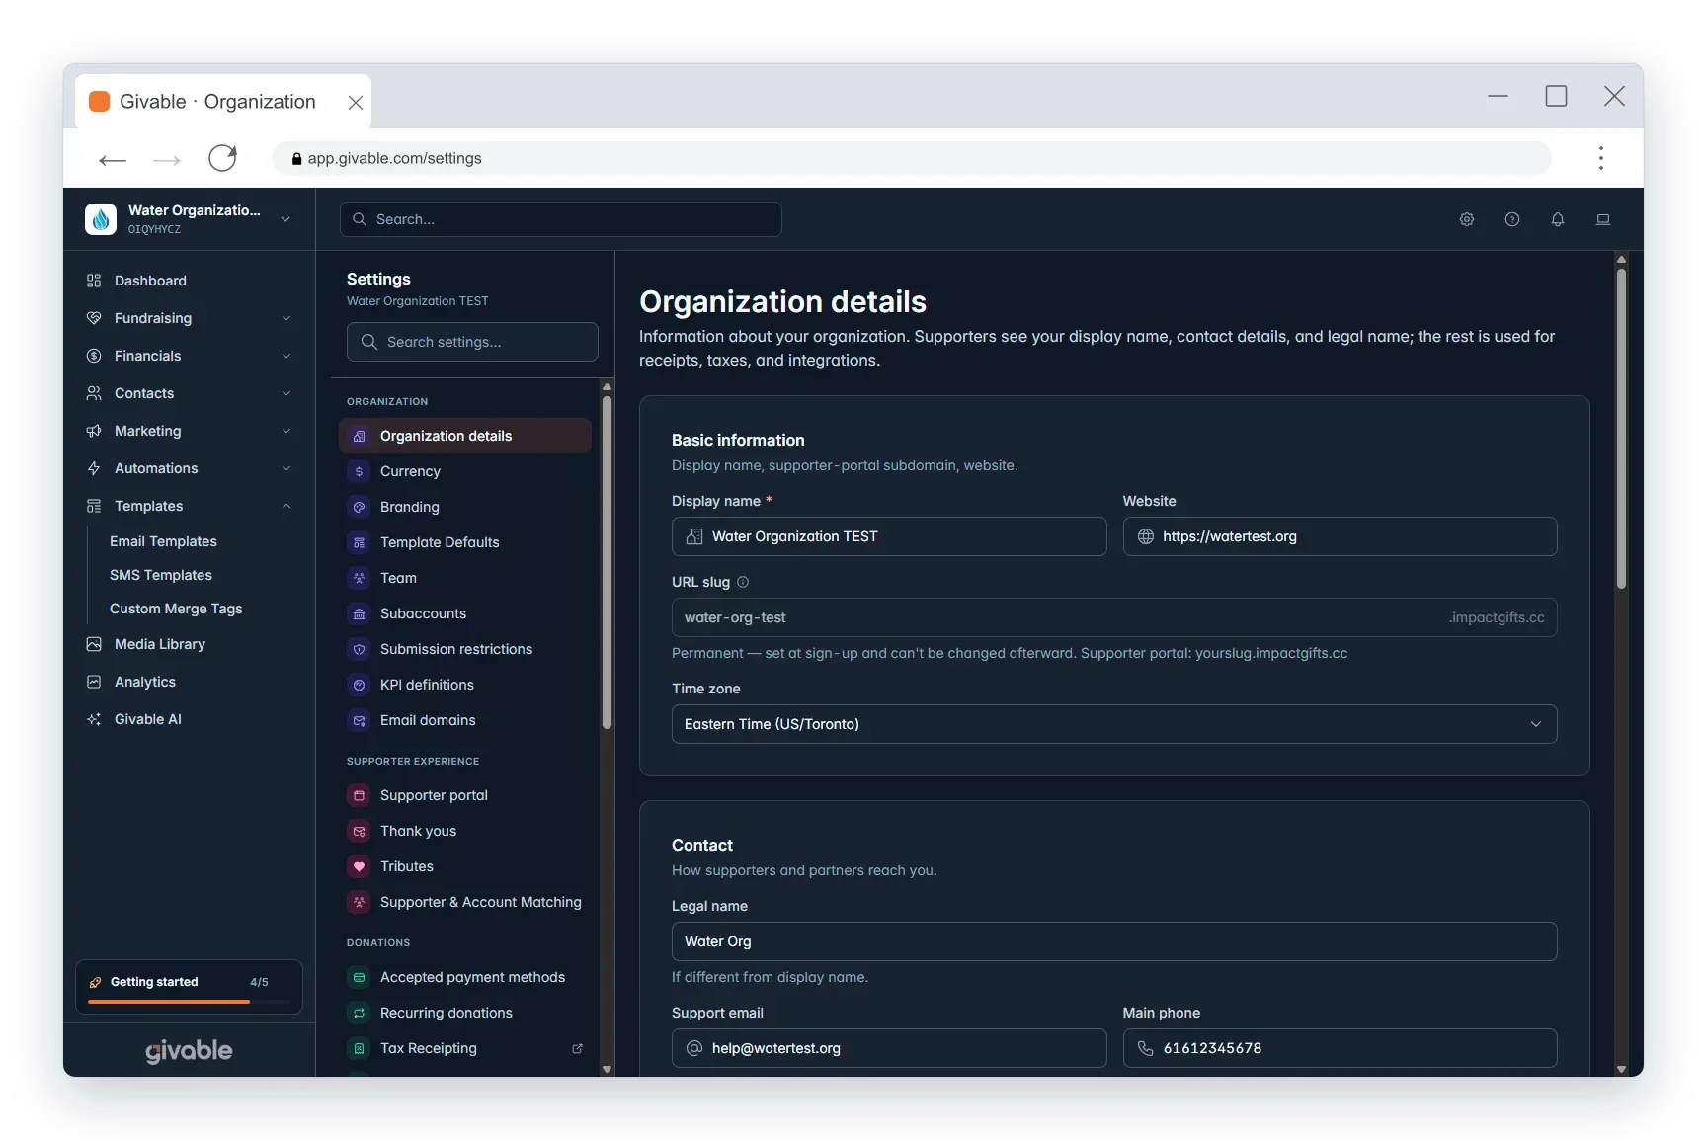
Task: Click the Supporter portal icon
Action: [360, 795]
